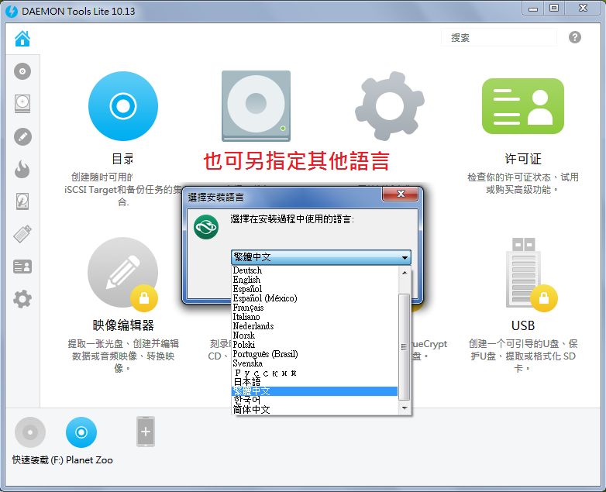Open the virtual HDD sidebar icon
Viewport: 606px width, 492px height.
point(22,201)
